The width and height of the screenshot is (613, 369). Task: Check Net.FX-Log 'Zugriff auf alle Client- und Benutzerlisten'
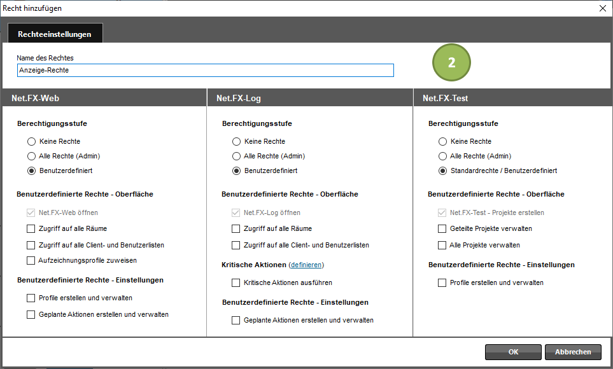236,245
